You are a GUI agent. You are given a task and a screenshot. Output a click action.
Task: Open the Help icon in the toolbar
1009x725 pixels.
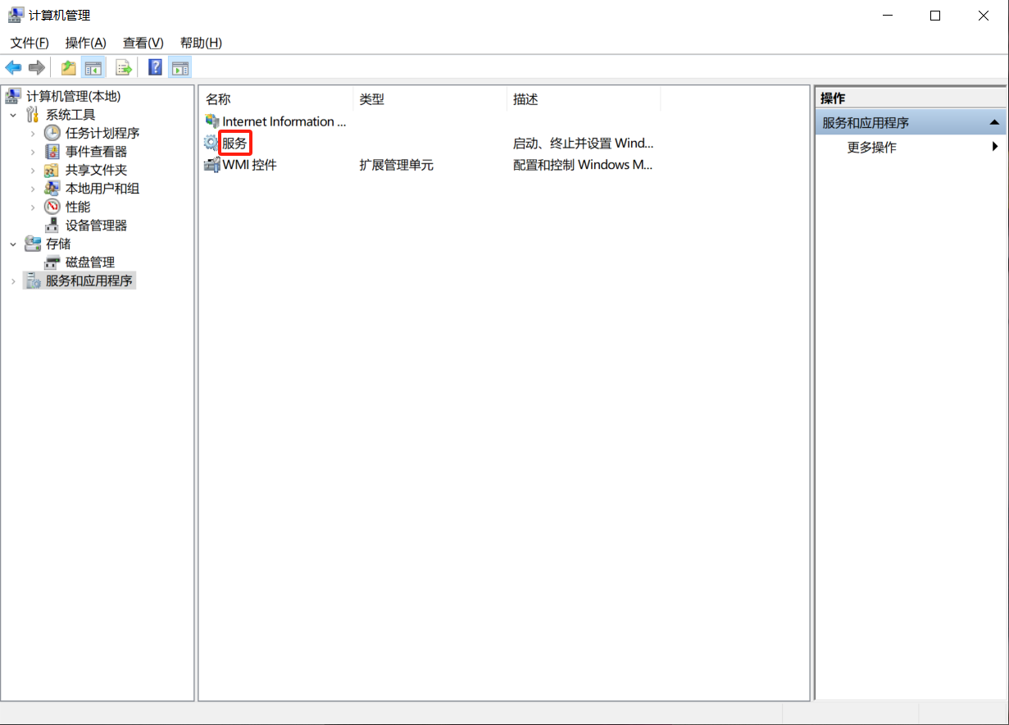[154, 66]
